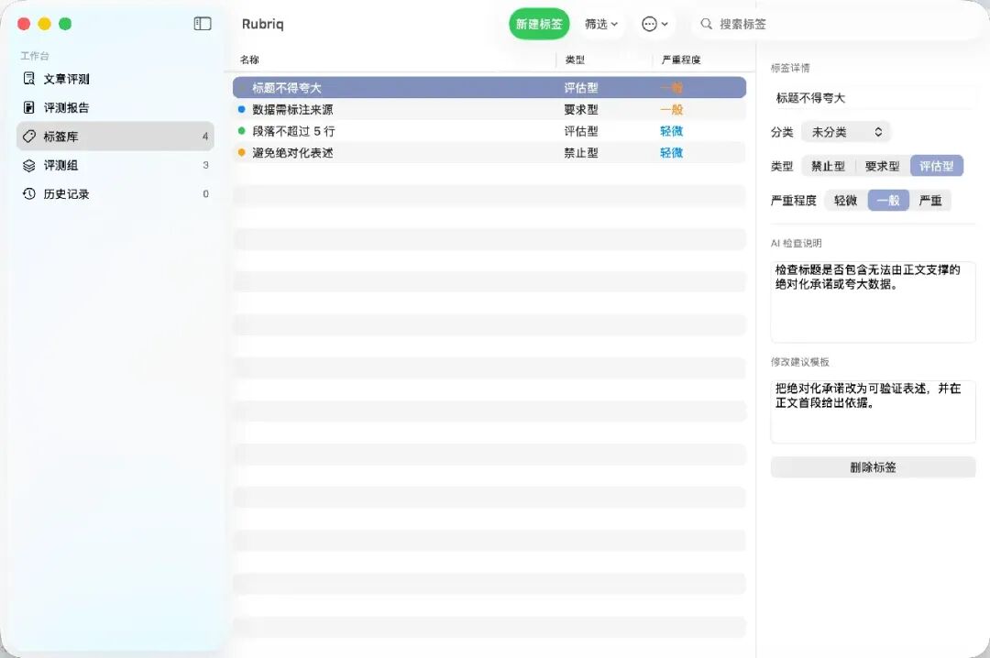The image size is (990, 658).
Task: Click the 删除标签 button
Action: point(873,467)
